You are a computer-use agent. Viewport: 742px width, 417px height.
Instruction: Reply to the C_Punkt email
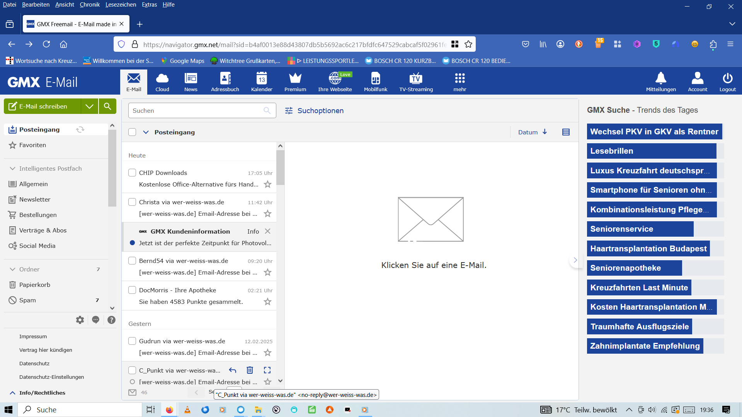pyautogui.click(x=232, y=370)
